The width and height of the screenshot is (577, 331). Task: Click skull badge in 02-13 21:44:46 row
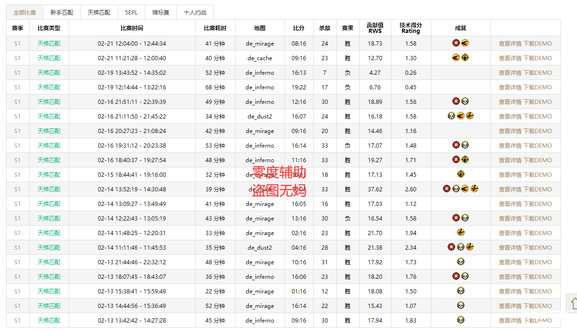[x=460, y=262]
